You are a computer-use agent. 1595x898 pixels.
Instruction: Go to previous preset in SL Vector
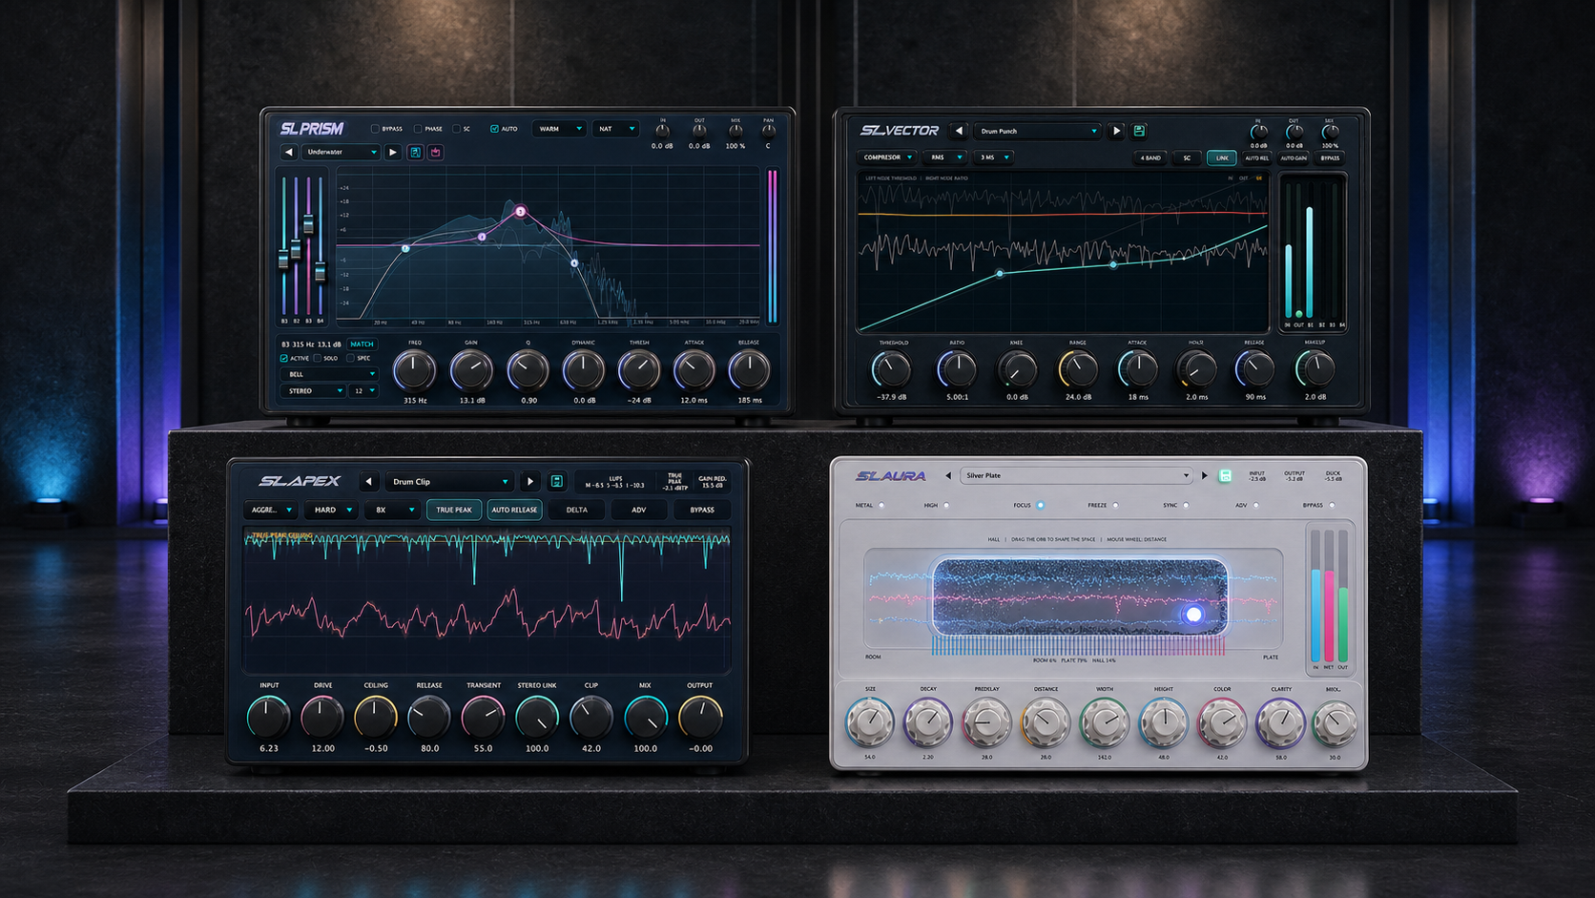pyautogui.click(x=959, y=131)
